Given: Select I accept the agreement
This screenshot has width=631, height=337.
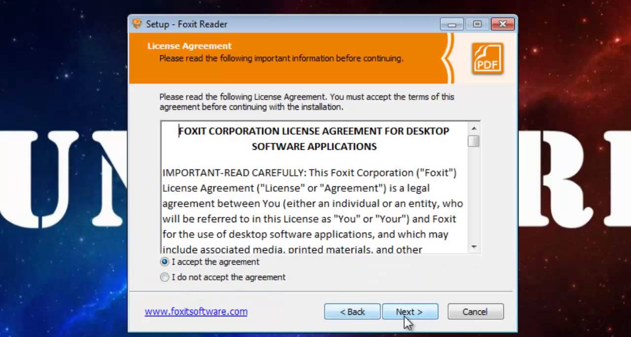Looking at the screenshot, I should point(210,262).
